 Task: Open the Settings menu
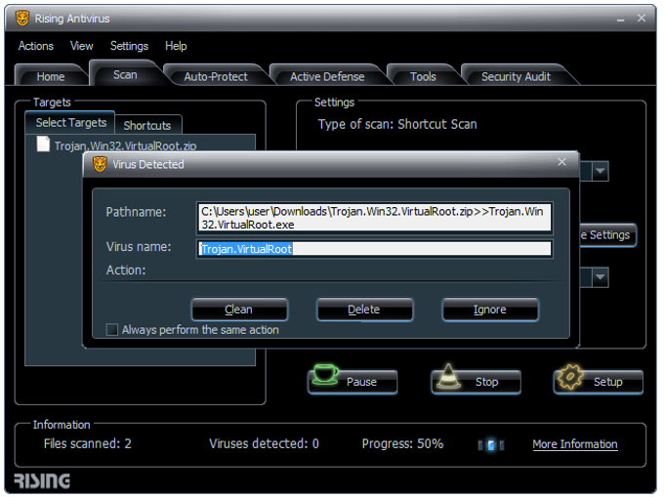(x=129, y=46)
